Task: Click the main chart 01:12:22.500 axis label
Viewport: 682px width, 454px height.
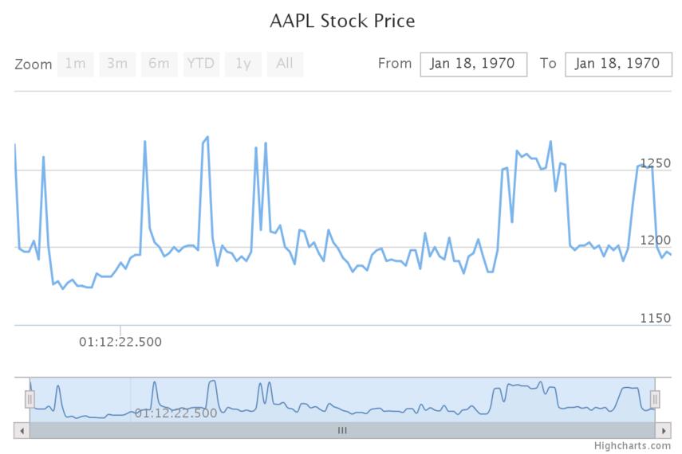Action: [120, 342]
